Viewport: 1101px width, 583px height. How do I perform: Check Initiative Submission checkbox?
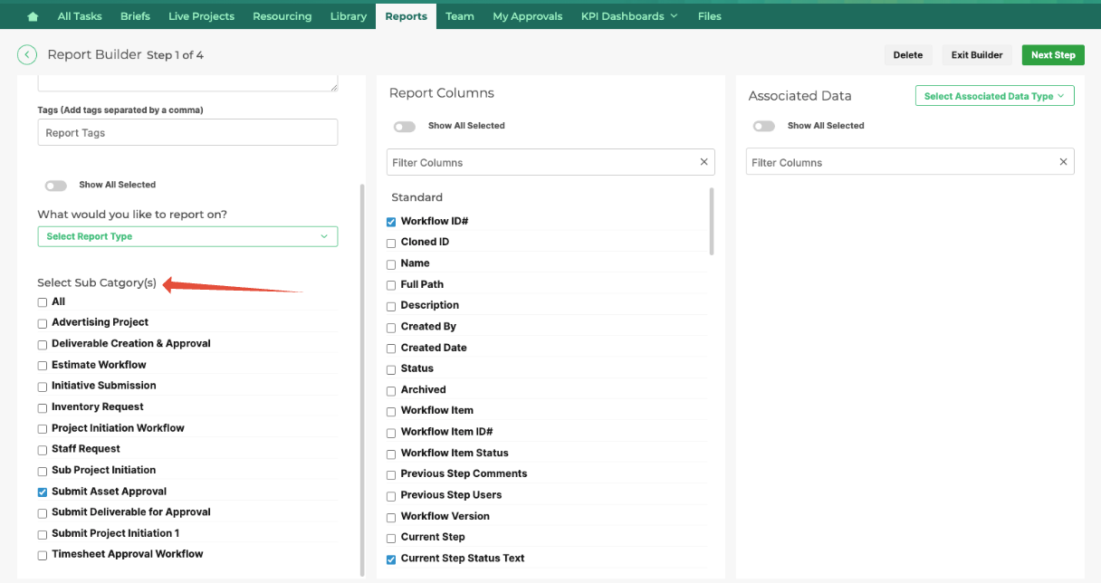click(x=43, y=387)
